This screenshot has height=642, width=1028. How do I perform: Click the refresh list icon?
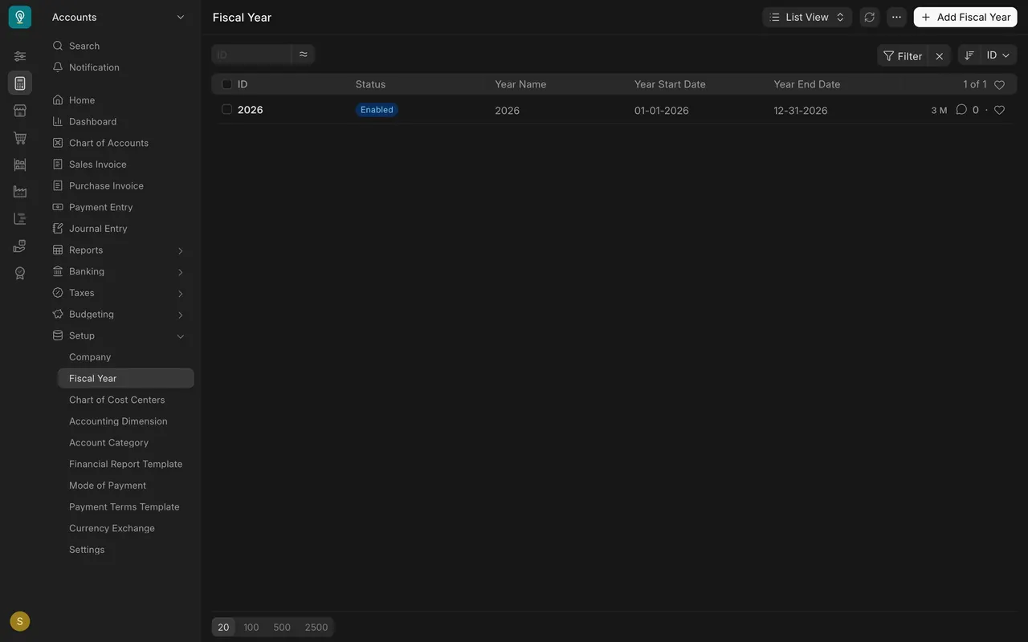[x=869, y=17]
